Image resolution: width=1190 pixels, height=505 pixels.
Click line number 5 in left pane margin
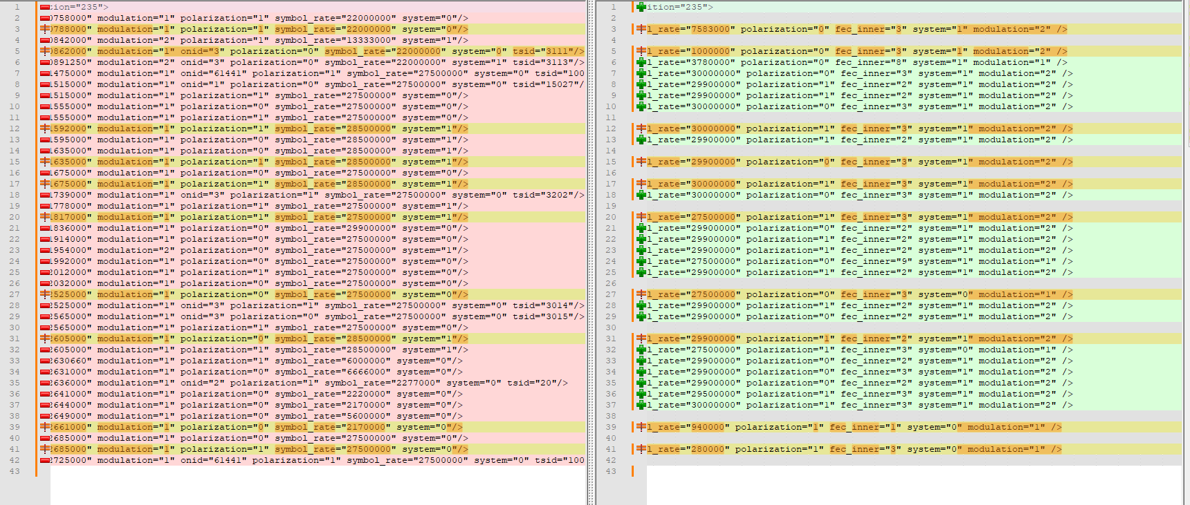(17, 51)
